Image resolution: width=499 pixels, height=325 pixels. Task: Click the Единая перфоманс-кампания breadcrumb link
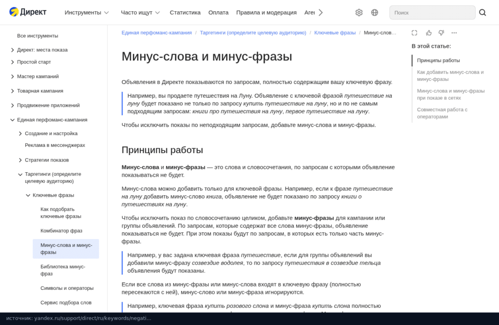coord(156,33)
